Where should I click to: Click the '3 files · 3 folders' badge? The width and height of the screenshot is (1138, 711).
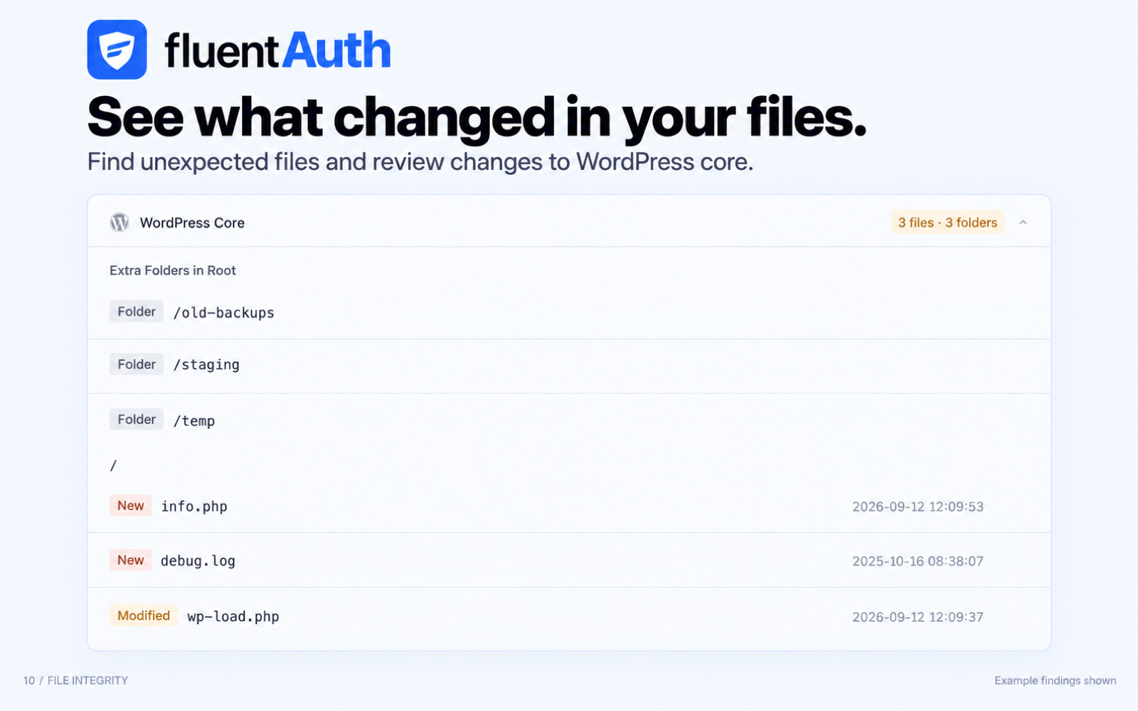coord(947,223)
